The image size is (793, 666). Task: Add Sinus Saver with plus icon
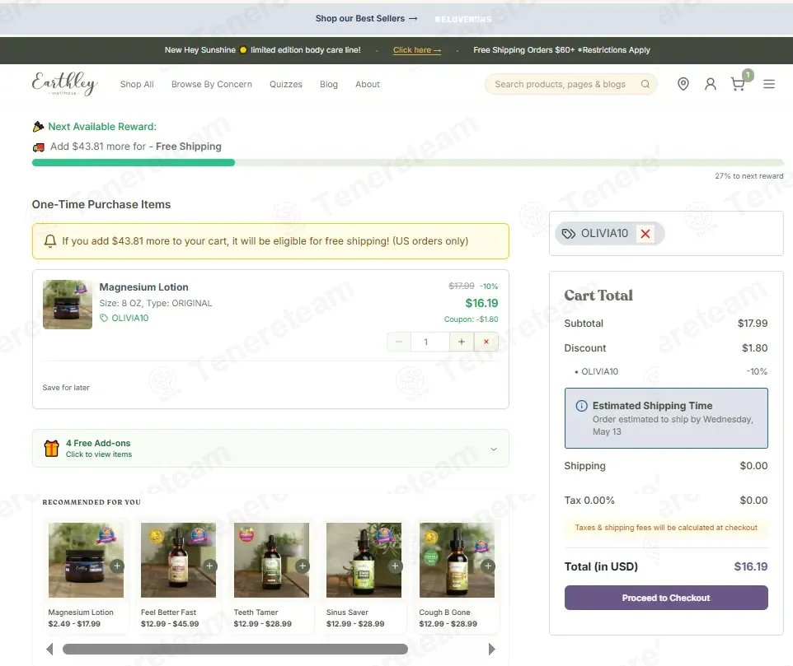pyautogui.click(x=395, y=566)
